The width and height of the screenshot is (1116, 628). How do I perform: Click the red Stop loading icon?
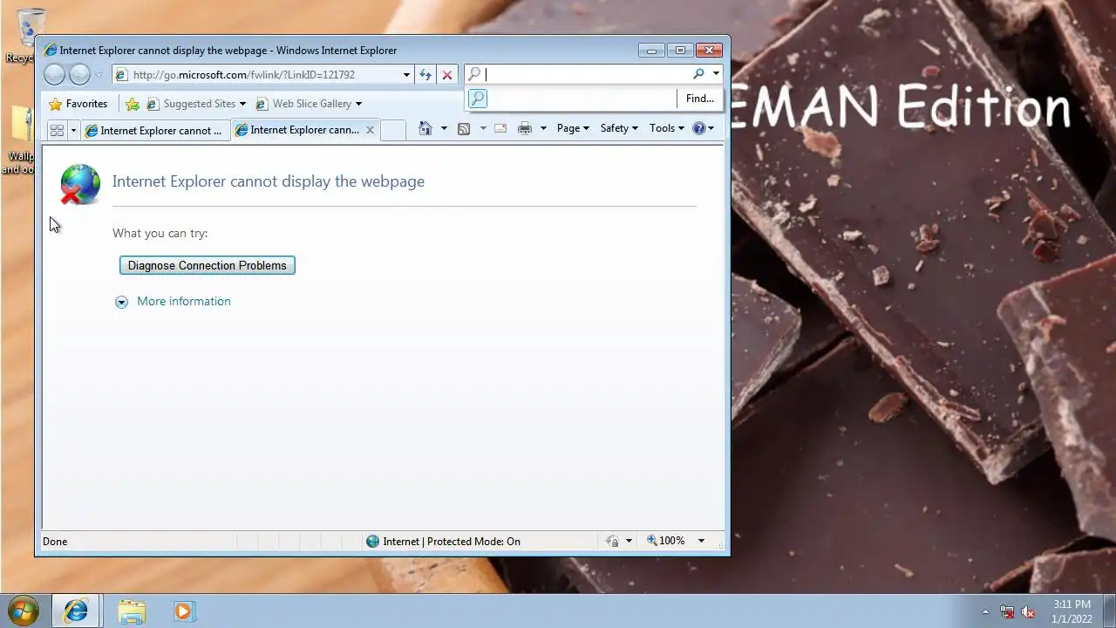pyautogui.click(x=447, y=75)
